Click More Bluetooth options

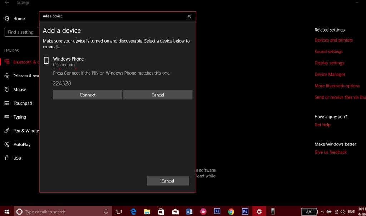point(337,86)
